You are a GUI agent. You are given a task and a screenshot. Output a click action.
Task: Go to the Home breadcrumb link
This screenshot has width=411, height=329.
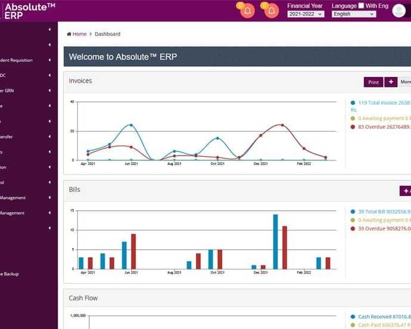(79, 34)
